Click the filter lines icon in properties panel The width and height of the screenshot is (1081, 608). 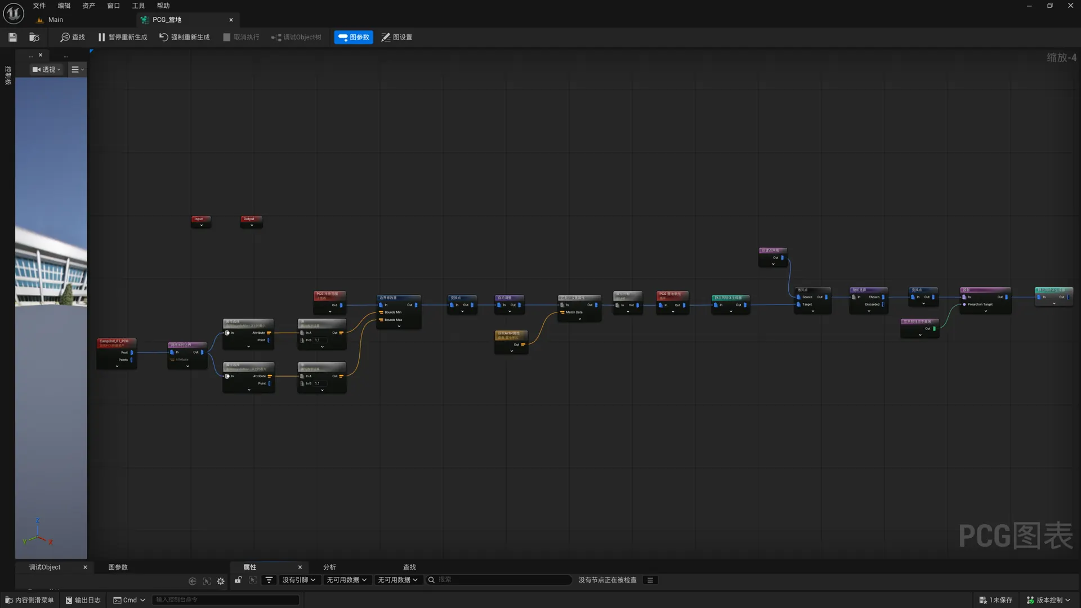[269, 580]
